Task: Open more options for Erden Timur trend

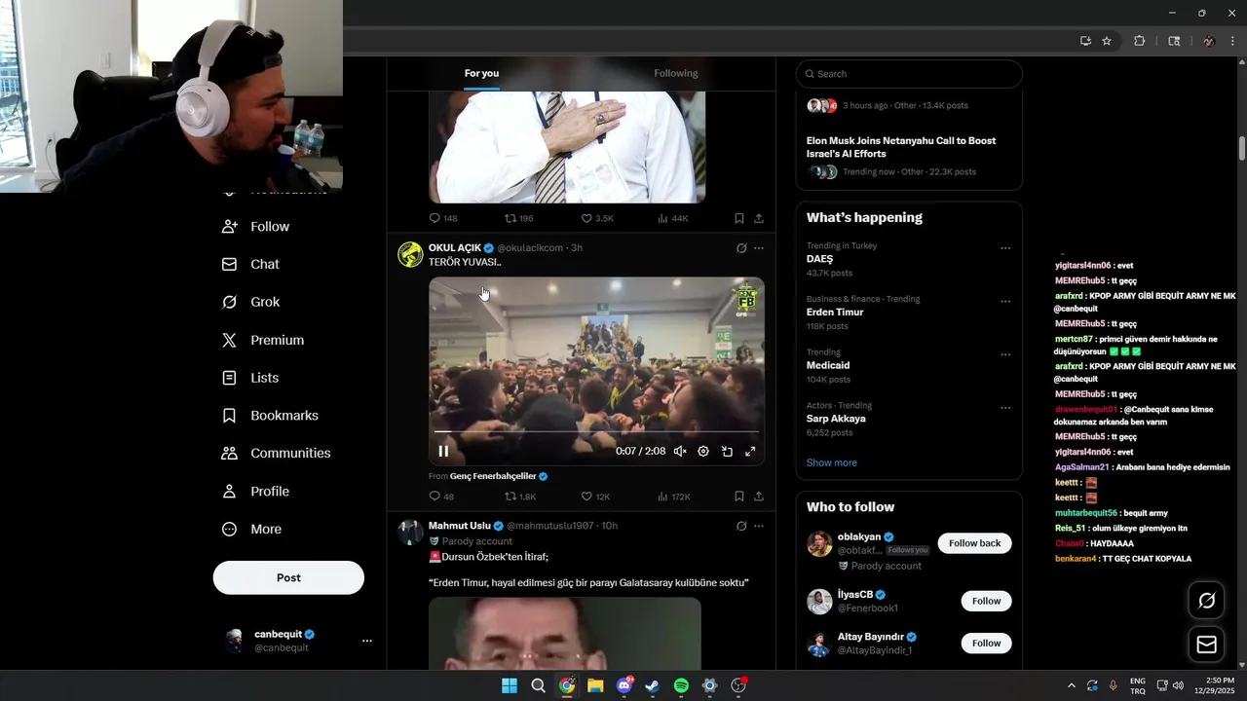Action: pos(1005,302)
